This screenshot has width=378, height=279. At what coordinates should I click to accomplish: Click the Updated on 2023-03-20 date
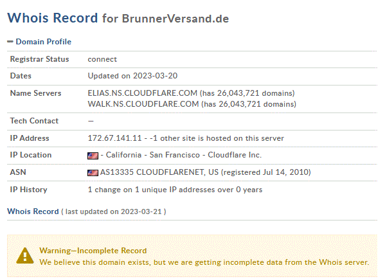(132, 76)
